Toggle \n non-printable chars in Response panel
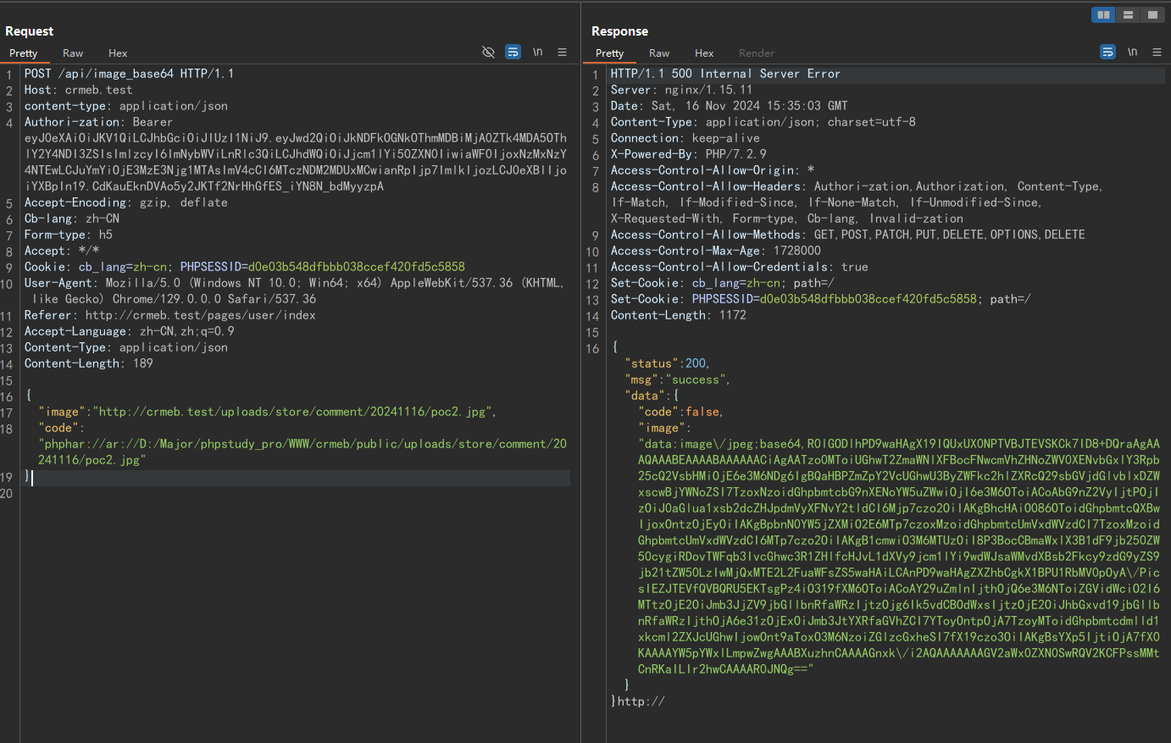Viewport: 1171px width, 743px height. 1132,52
